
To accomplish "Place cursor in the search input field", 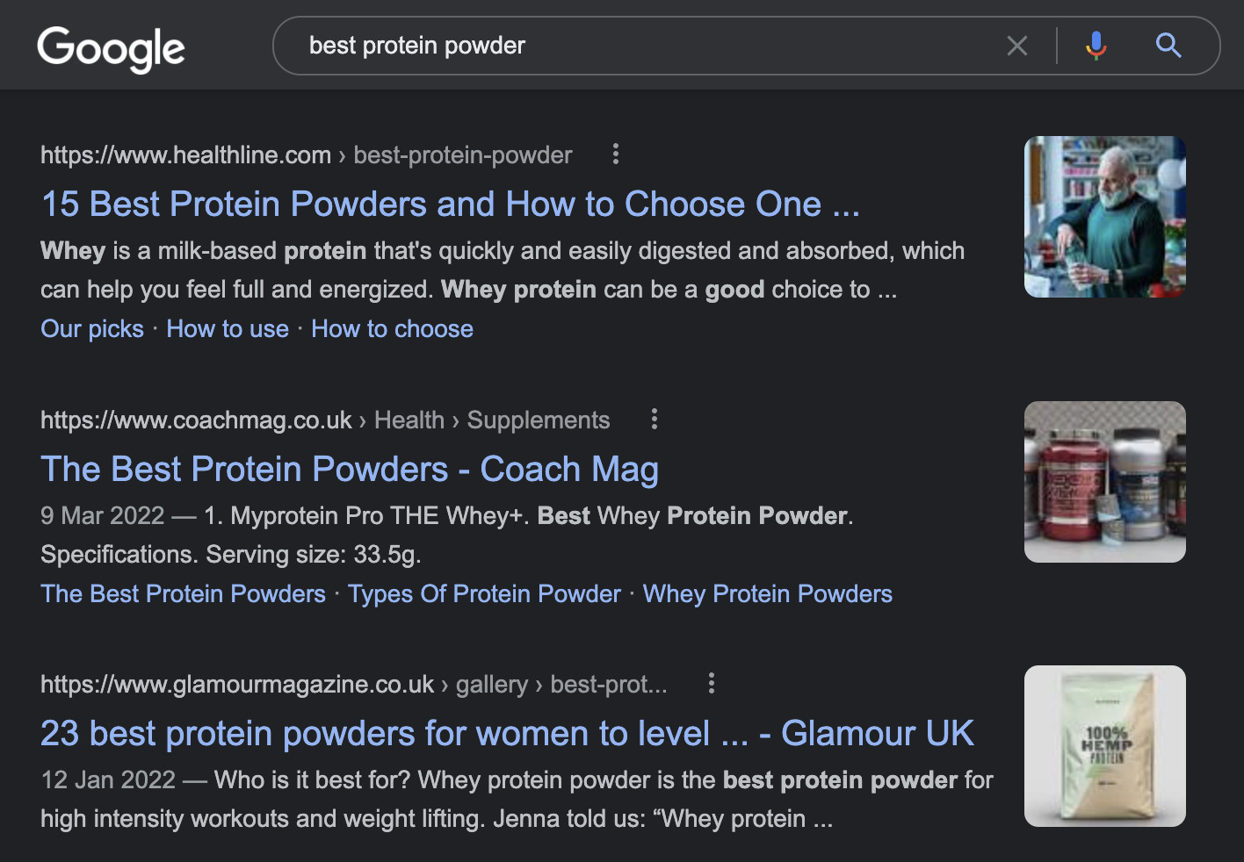I will [x=615, y=45].
